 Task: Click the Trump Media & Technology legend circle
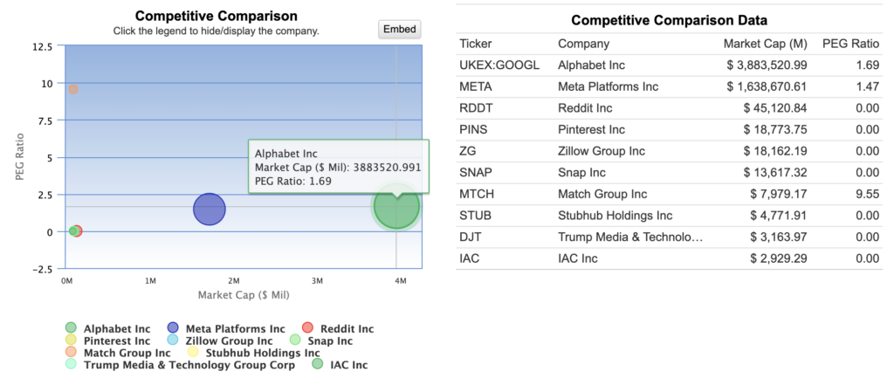72,365
